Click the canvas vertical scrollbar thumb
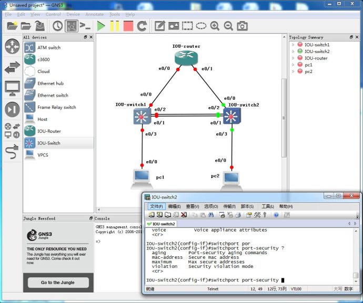This screenshot has height=303, width=363. [x=284, y=118]
